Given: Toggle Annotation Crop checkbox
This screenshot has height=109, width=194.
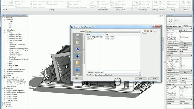Looking at the screenshot, I should (181, 62).
